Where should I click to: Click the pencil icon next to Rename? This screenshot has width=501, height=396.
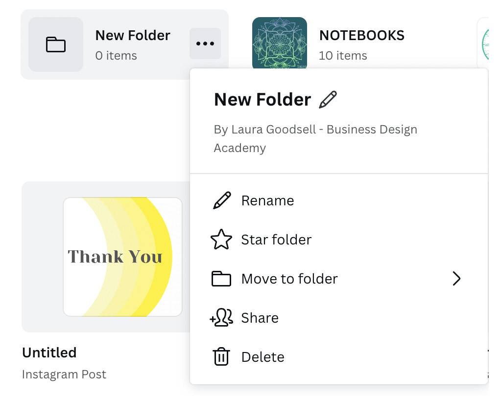[222, 200]
